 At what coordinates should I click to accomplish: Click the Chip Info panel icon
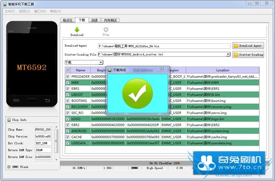coord(9,120)
